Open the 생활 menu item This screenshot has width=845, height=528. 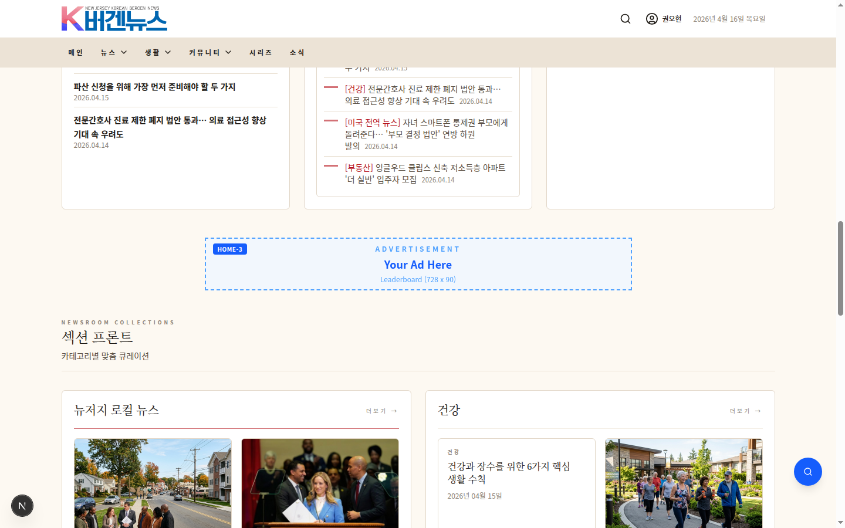[153, 52]
